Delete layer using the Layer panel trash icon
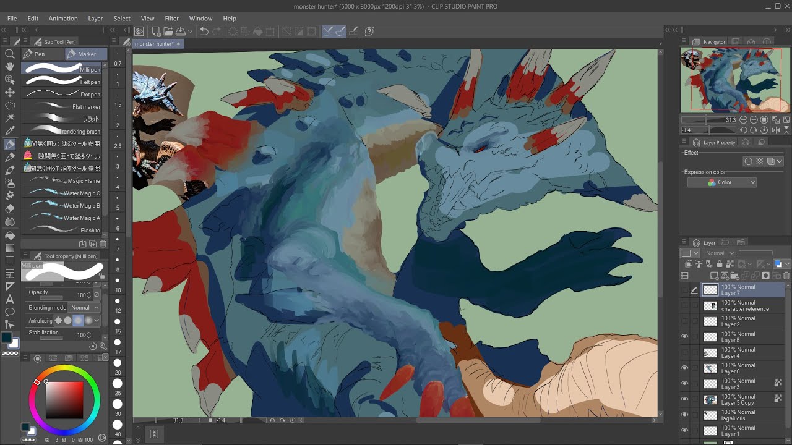This screenshot has height=445, width=792. click(786, 276)
